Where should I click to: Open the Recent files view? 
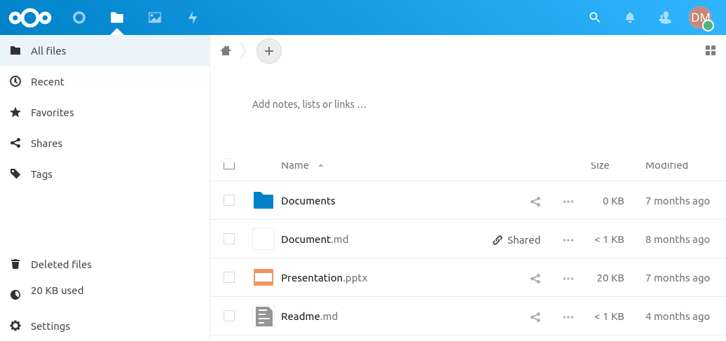[x=48, y=82]
